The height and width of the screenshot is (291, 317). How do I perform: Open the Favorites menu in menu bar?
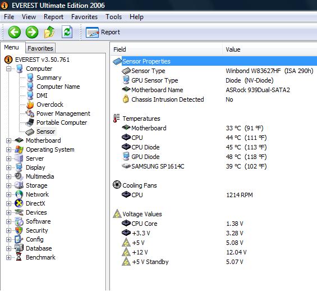(x=84, y=17)
